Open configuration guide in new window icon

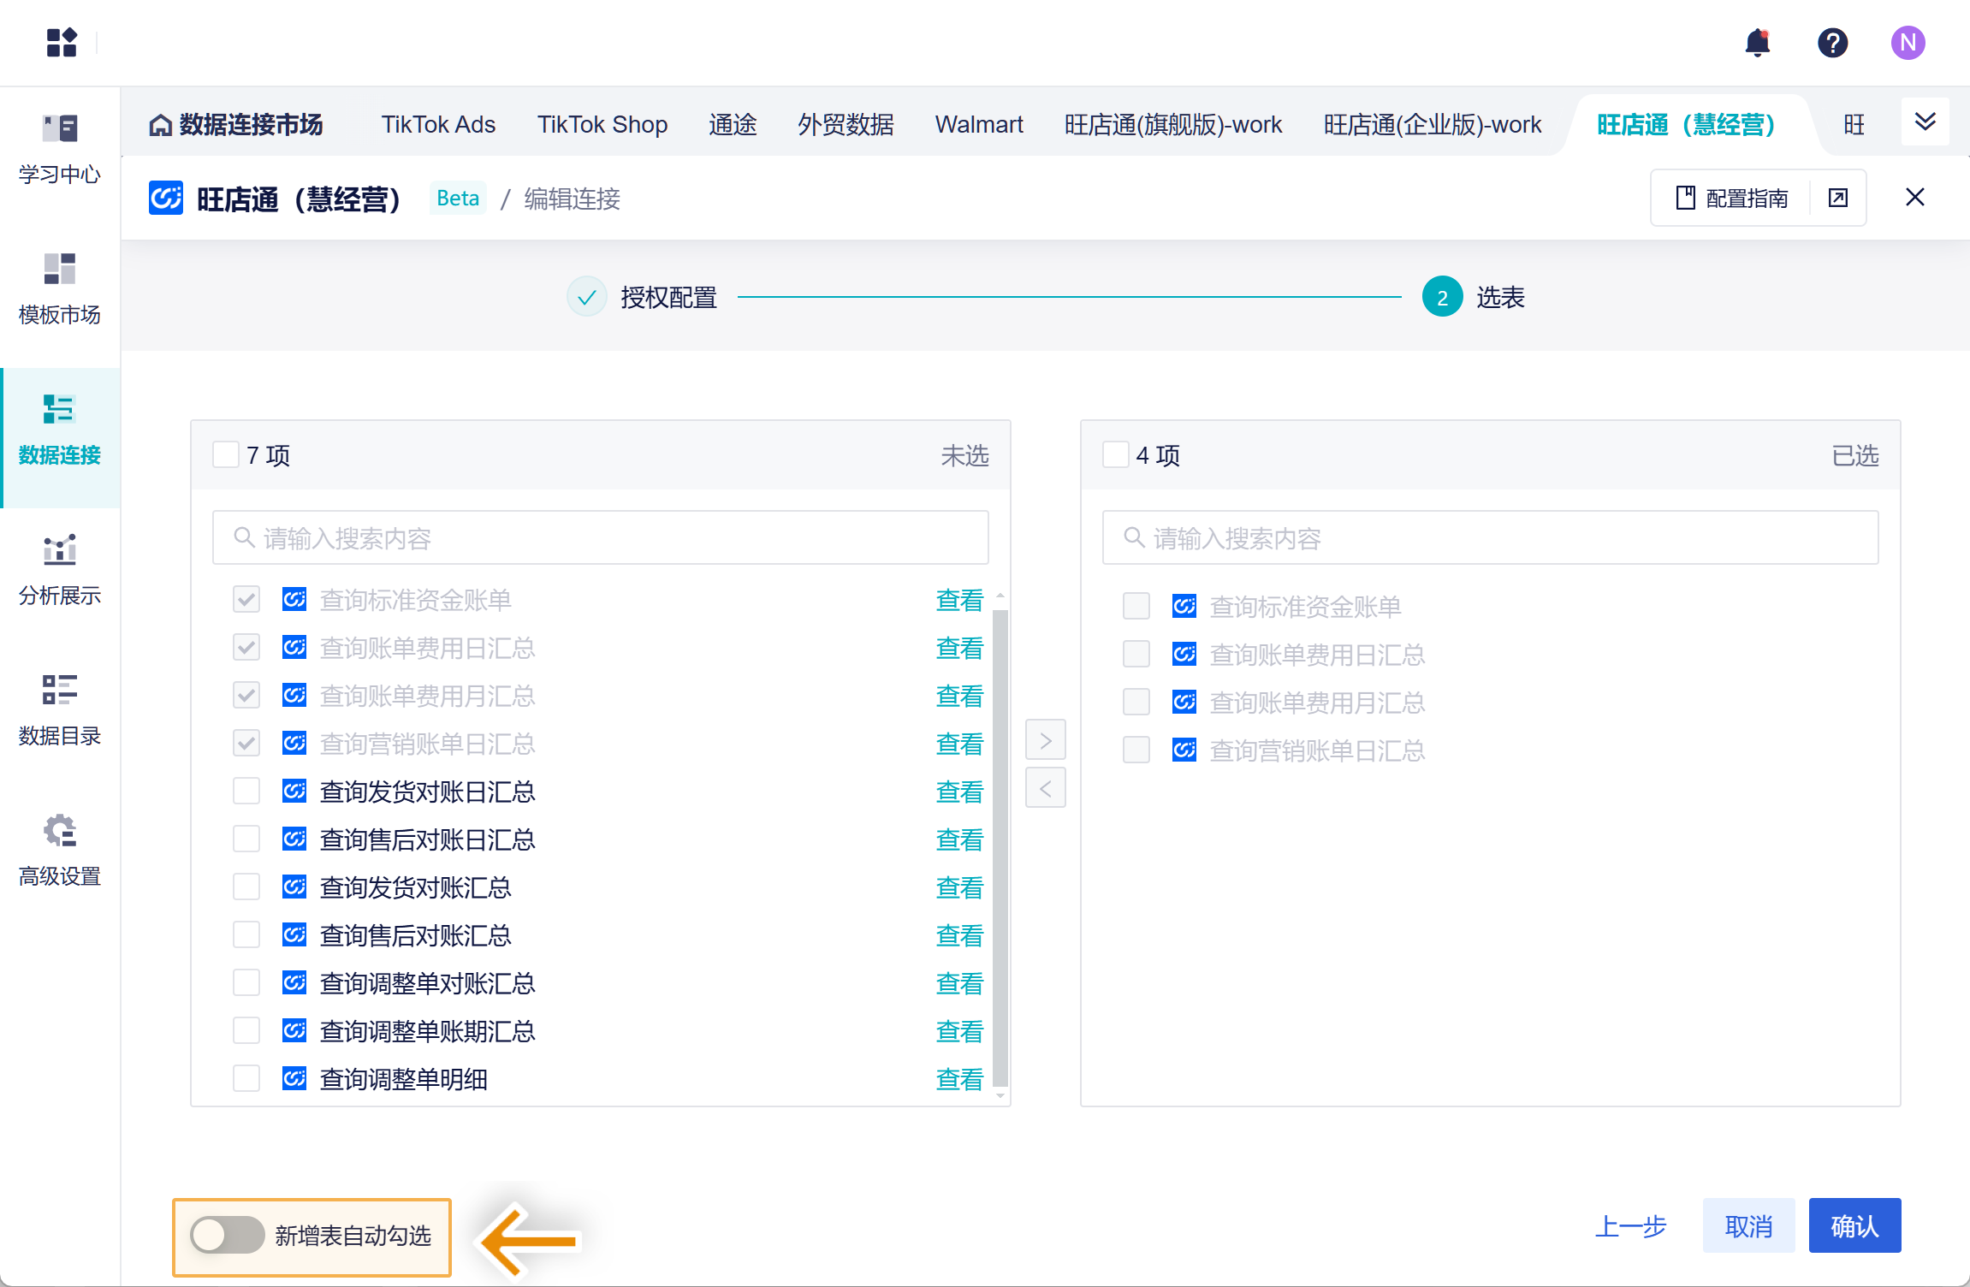pyautogui.click(x=1837, y=199)
